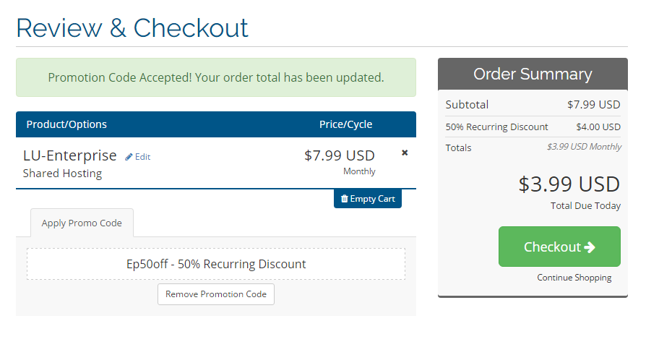Click the Order Summary panel header
This screenshot has height=355, width=672.
[x=533, y=74]
